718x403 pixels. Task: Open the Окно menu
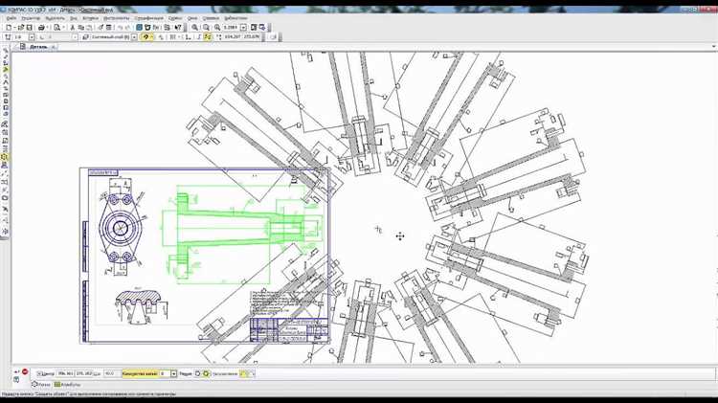coord(192,18)
